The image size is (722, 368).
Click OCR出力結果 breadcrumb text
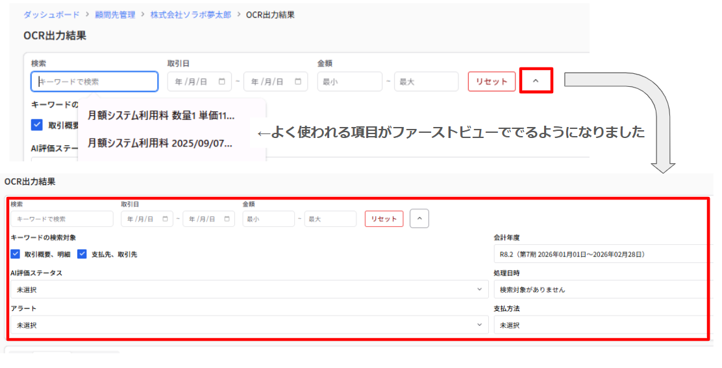tap(270, 15)
